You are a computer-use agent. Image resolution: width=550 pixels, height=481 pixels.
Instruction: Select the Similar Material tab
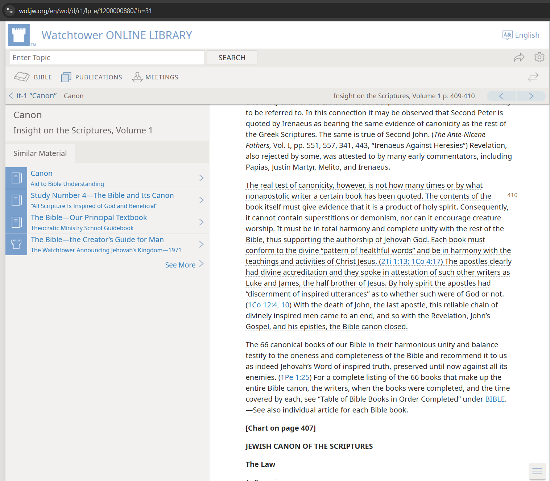[x=40, y=153]
